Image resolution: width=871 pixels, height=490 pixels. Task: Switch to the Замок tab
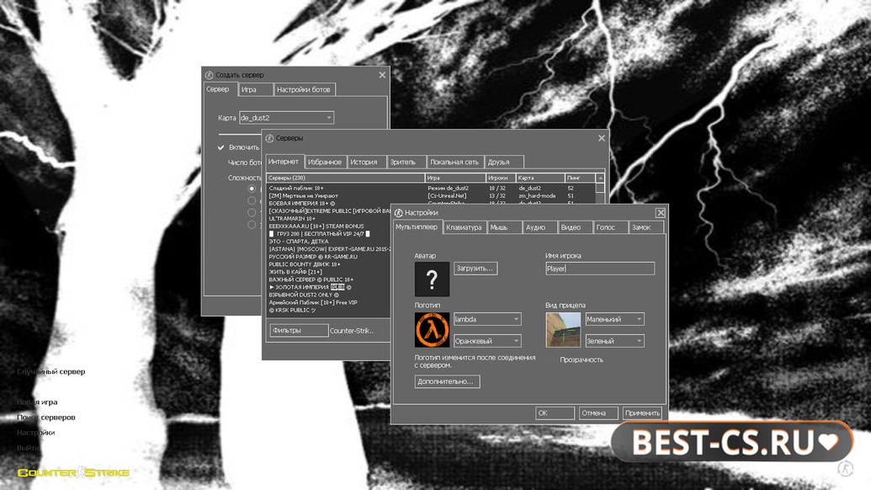click(646, 227)
